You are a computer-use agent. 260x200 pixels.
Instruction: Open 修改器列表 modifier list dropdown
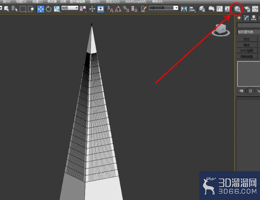[x=248, y=32]
